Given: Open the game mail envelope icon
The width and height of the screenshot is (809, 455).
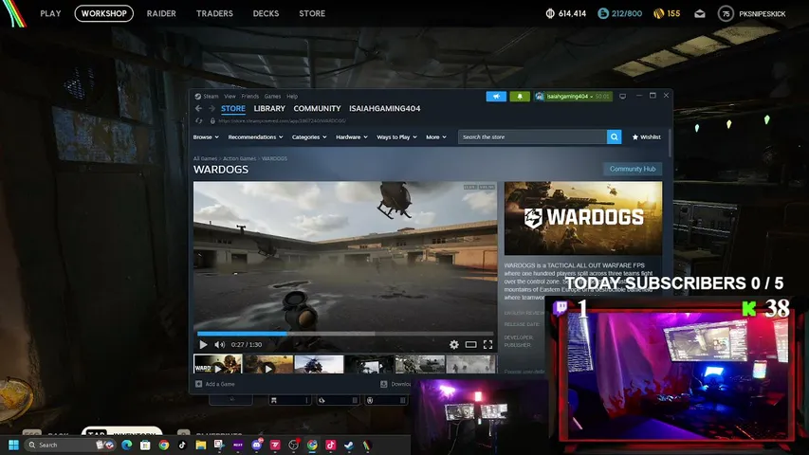Looking at the screenshot, I should 700,14.
